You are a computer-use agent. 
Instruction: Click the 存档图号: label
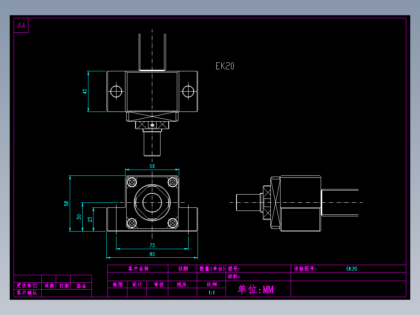tap(305, 269)
